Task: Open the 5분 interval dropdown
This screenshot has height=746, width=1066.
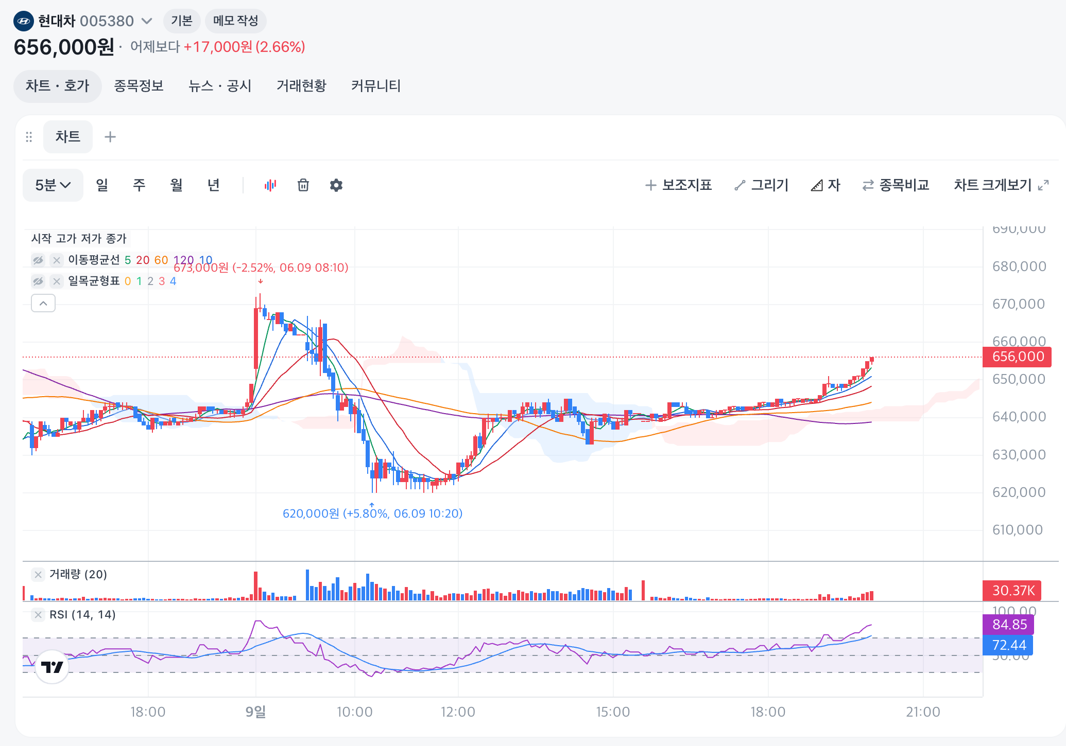Action: (53, 185)
